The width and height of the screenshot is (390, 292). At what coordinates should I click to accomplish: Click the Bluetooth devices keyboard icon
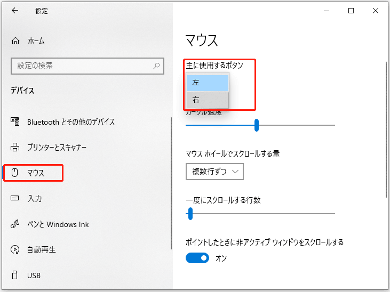click(15, 121)
